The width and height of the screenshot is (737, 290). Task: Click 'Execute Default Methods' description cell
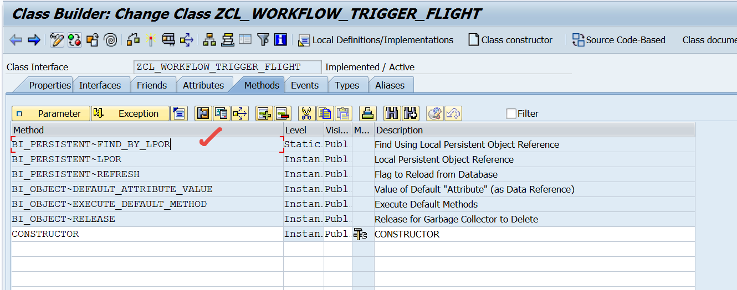(x=535, y=204)
